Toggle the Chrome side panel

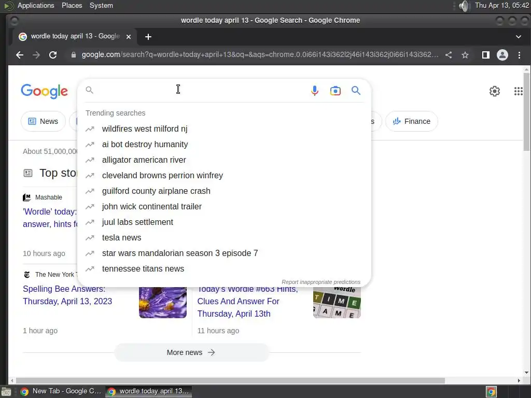(485, 55)
